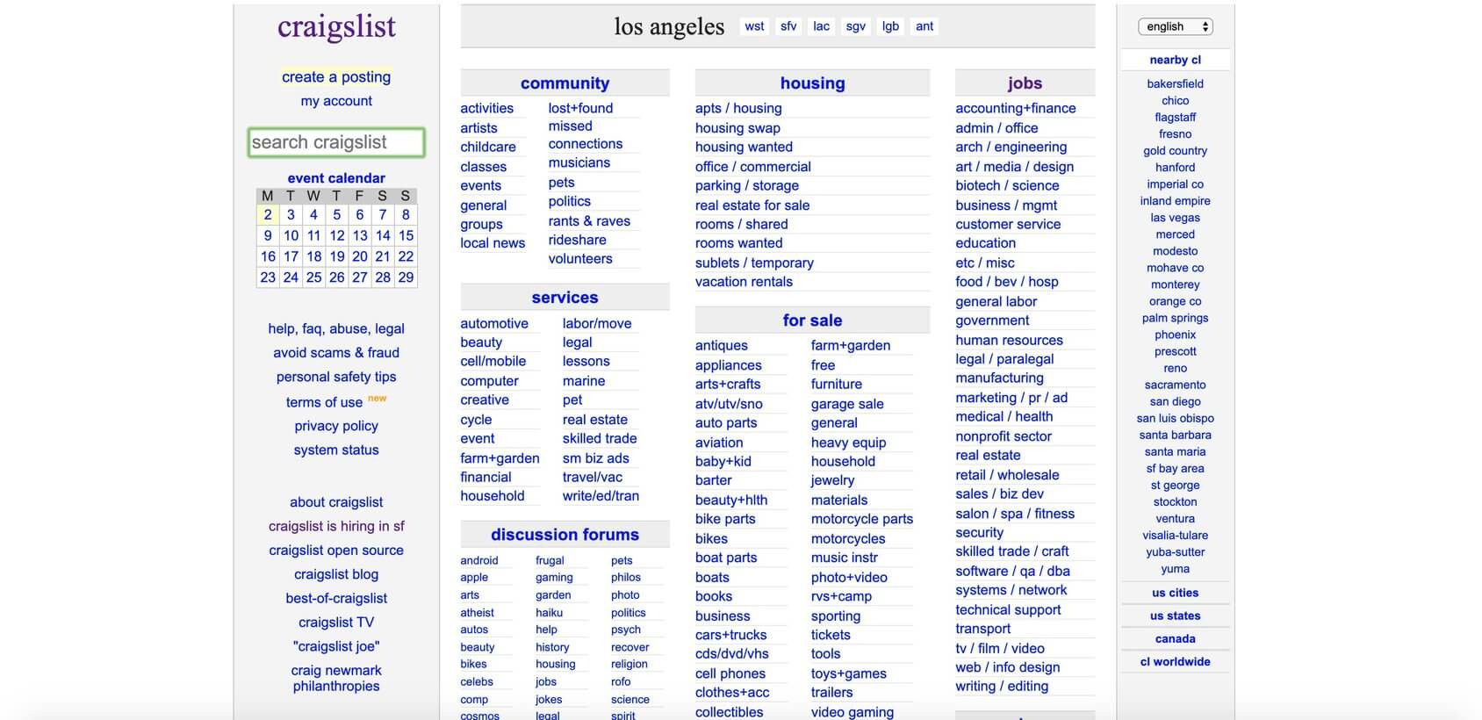Open my account link
The height and width of the screenshot is (720, 1482).
pyautogui.click(x=336, y=101)
